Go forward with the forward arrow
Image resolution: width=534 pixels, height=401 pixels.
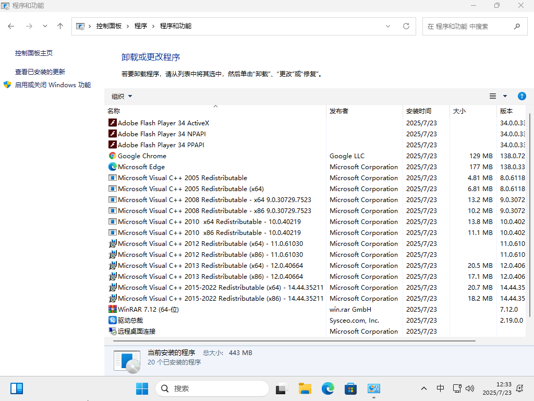[29, 26]
